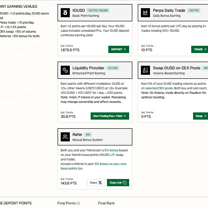Click the tDUSD card title

point(79,10)
